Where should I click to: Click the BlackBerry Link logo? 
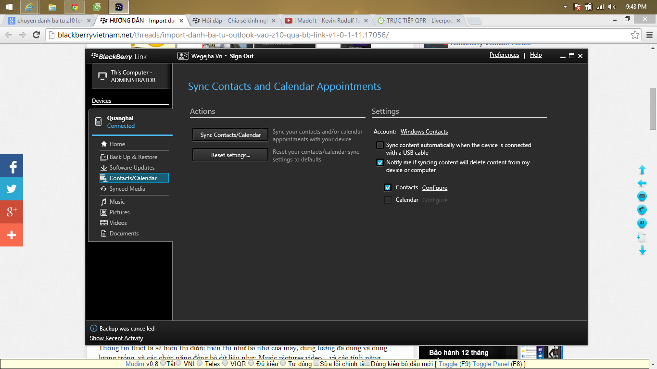click(x=119, y=56)
